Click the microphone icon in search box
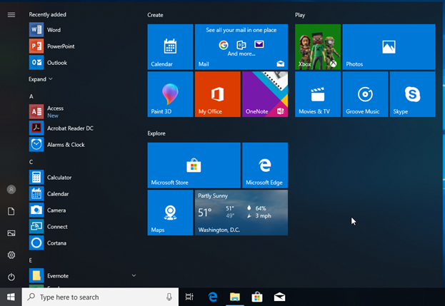The height and width of the screenshot is (306, 445). (x=169, y=297)
